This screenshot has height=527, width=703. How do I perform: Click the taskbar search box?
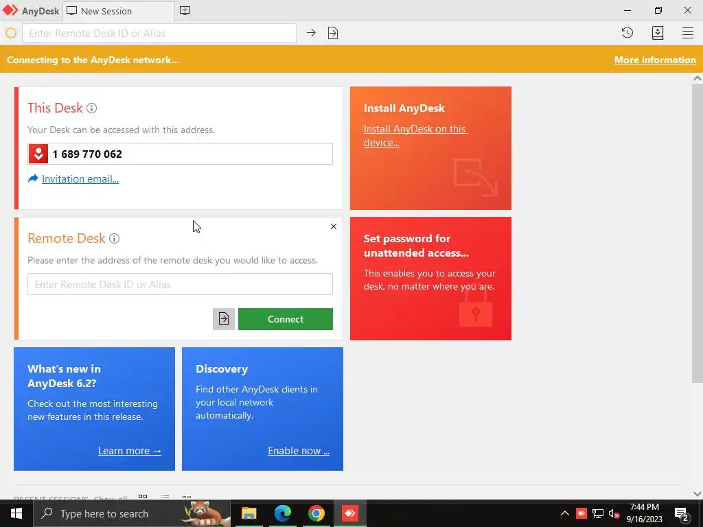(x=132, y=513)
